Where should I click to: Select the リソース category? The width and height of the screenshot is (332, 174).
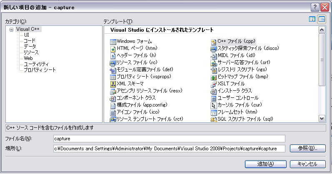click(31, 52)
